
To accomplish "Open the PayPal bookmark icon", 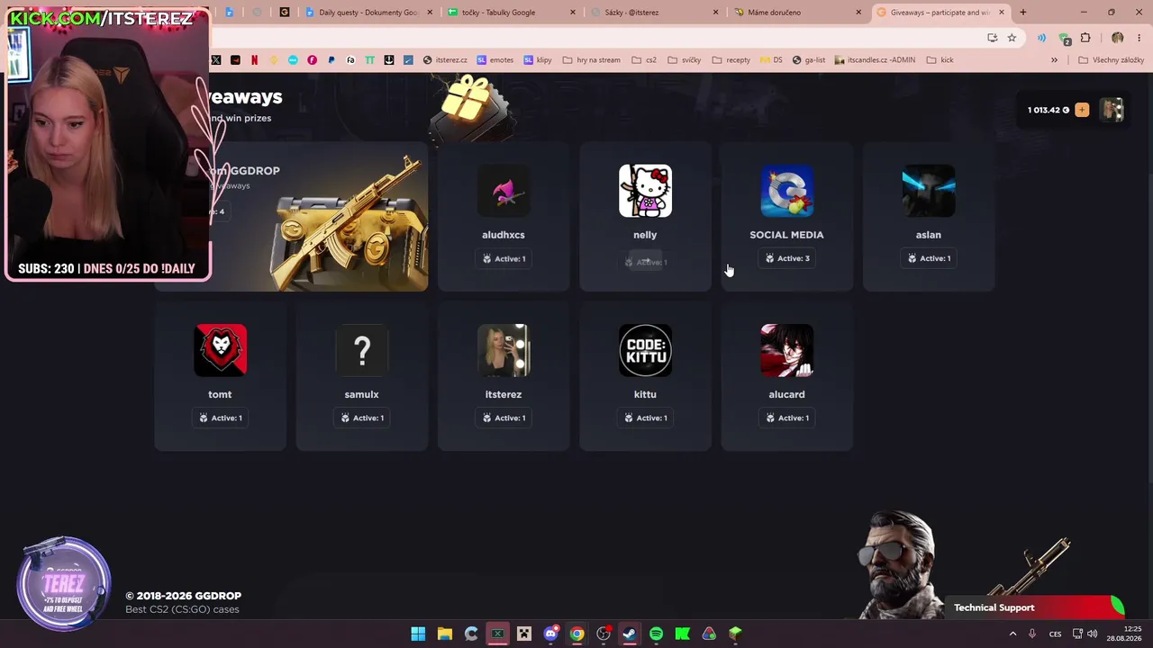I will coord(331,60).
